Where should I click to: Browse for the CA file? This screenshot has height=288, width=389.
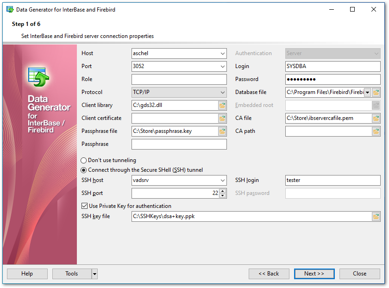click(x=376, y=119)
